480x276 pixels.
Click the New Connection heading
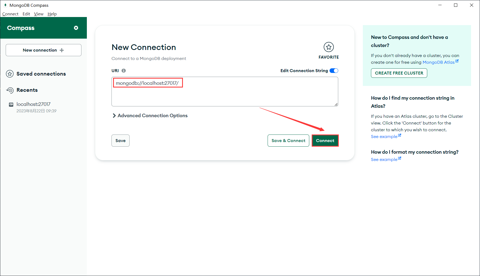(x=144, y=47)
